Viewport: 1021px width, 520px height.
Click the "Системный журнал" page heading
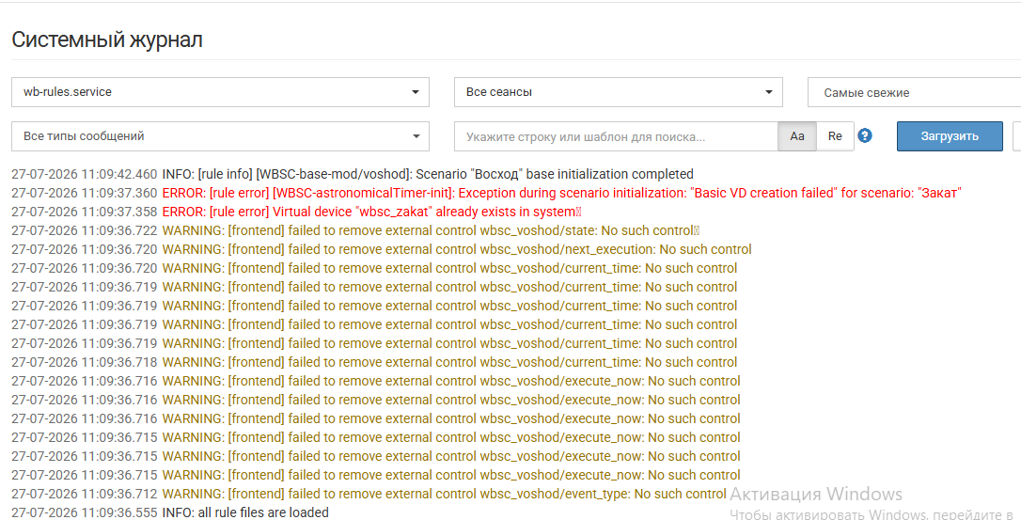tap(107, 39)
